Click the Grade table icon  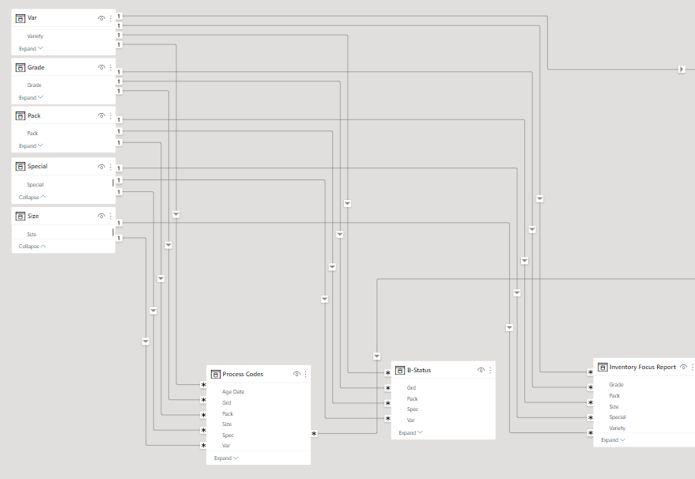pyautogui.click(x=20, y=67)
